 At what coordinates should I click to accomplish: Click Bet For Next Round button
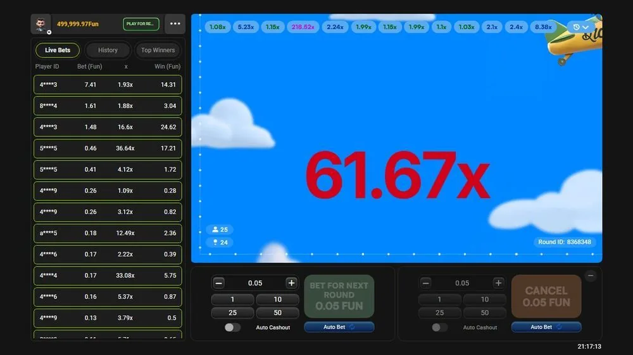click(339, 296)
